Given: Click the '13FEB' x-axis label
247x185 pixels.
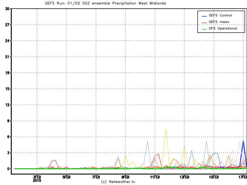Looking at the screenshot, I should click(184, 177).
